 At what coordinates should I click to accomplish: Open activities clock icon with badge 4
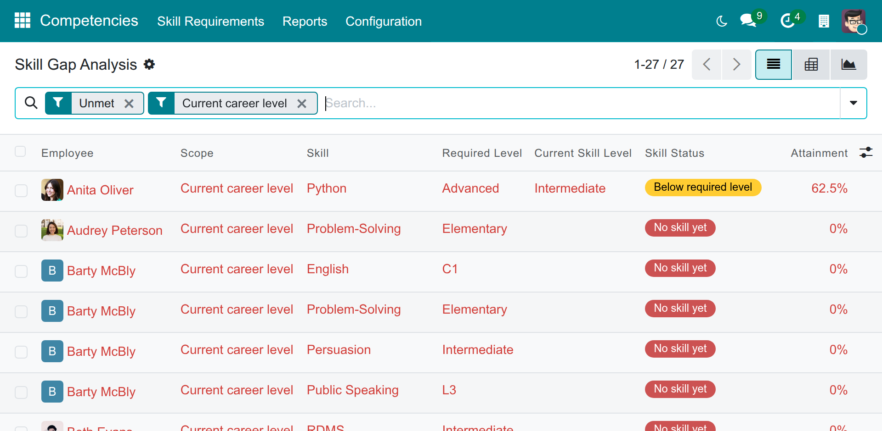point(788,21)
